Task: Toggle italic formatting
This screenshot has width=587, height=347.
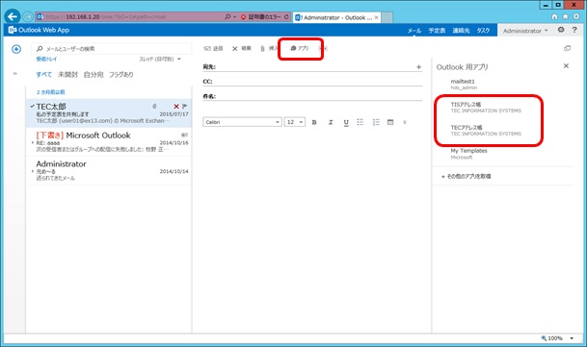Action: click(331, 122)
